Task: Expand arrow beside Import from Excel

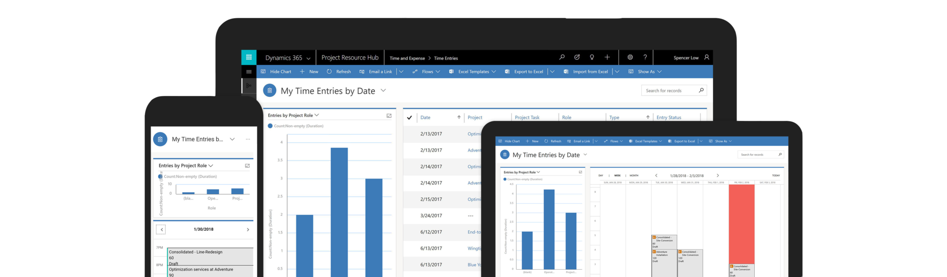Action: (617, 71)
